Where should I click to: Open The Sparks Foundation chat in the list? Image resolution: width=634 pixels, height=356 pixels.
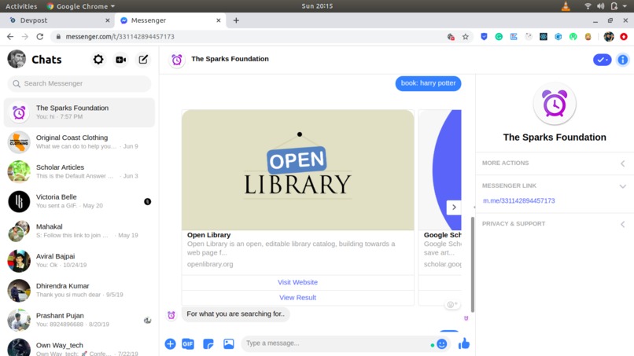[79, 112]
